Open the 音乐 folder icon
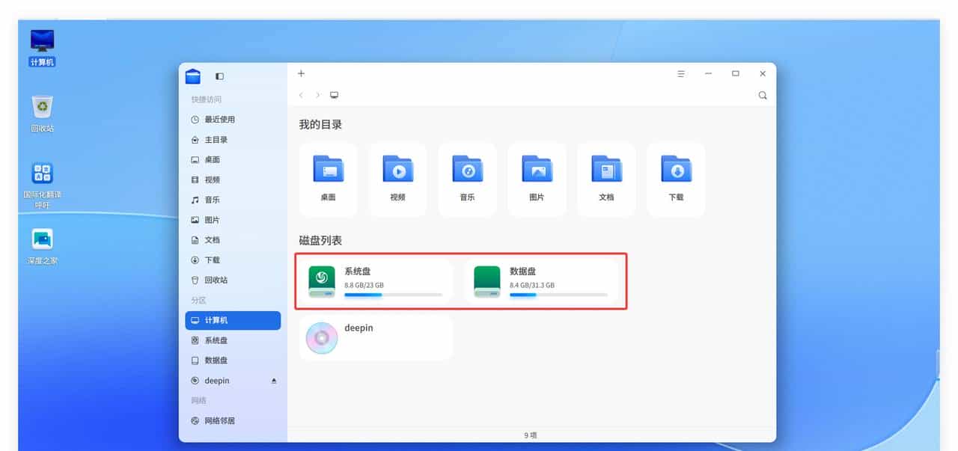 [x=467, y=170]
